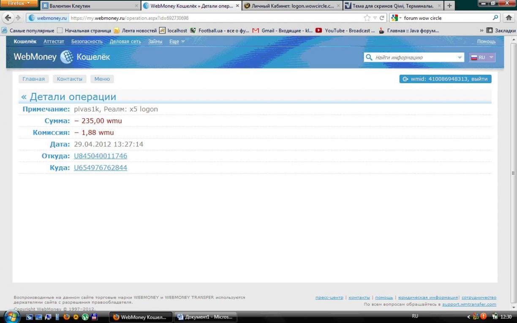The height and width of the screenshot is (323, 517).
Task: Open the Windows Start menu
Action: coord(11,317)
